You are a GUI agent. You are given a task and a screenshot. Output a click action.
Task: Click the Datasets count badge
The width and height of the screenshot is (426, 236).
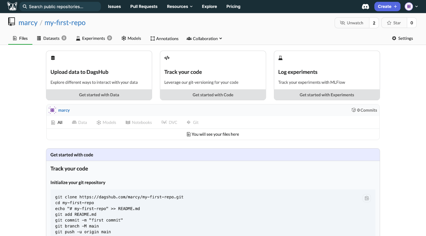[64, 38]
